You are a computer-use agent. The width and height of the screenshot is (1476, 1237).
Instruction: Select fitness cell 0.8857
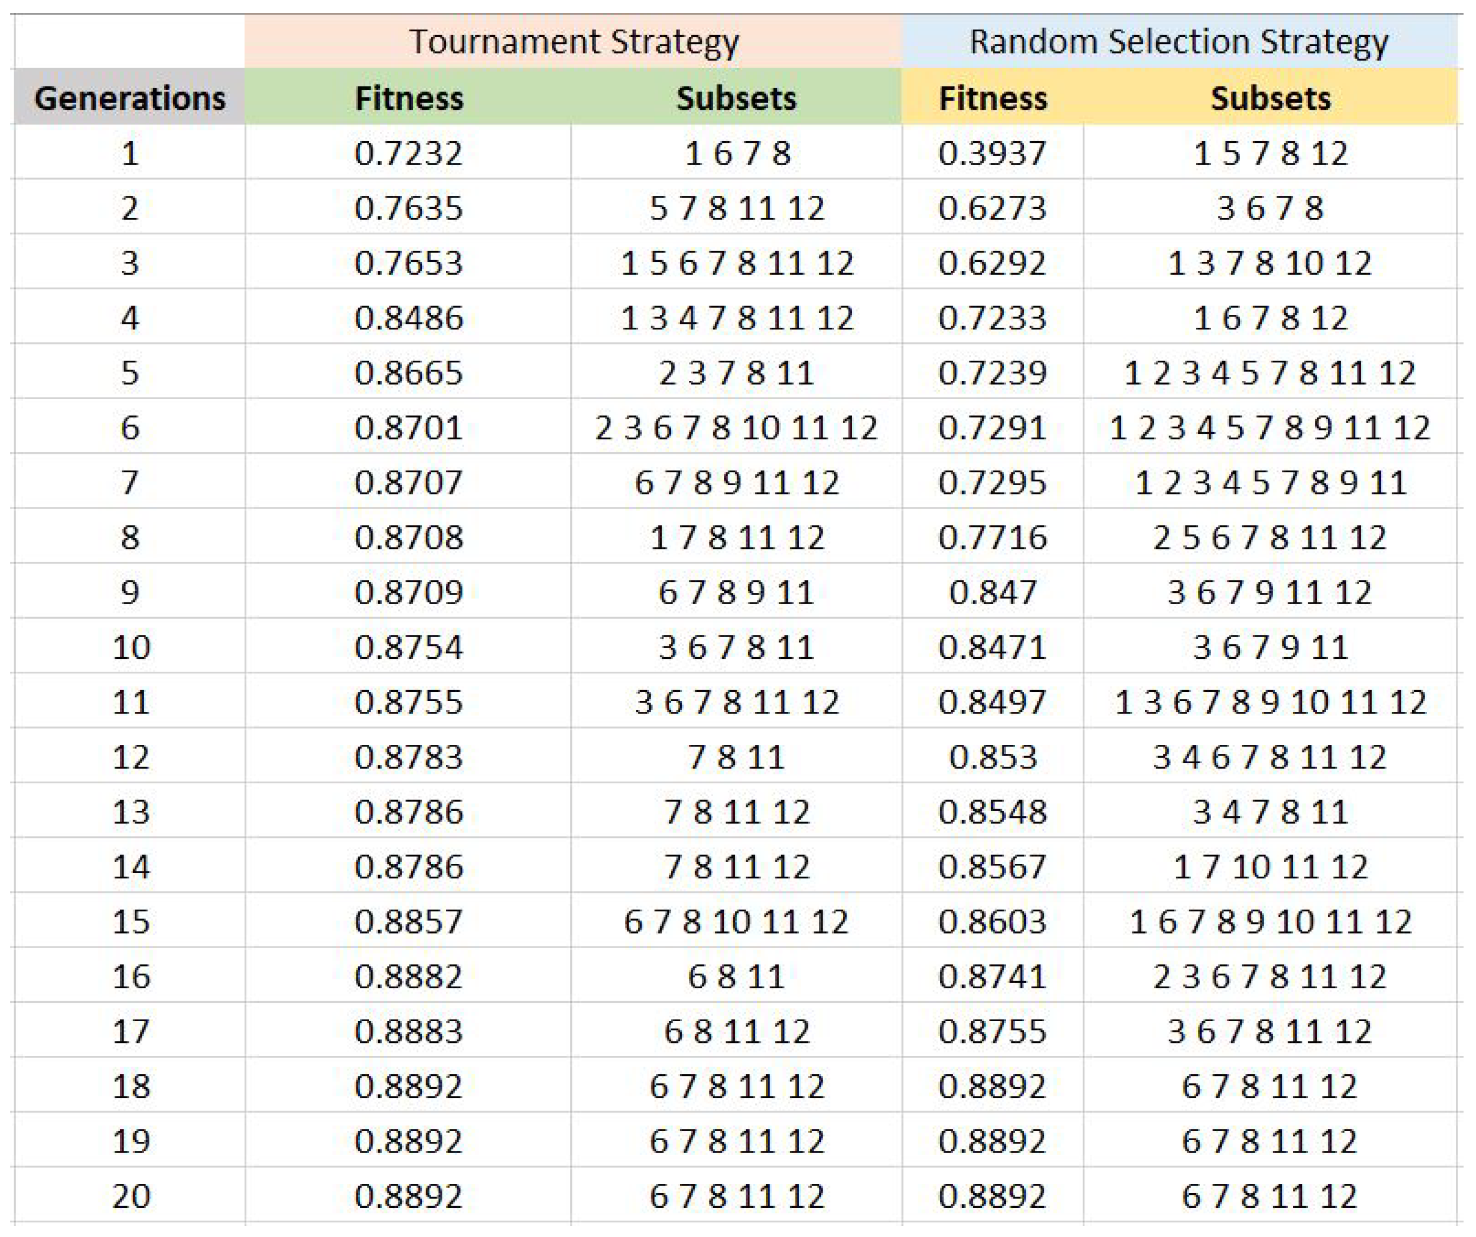(x=408, y=922)
